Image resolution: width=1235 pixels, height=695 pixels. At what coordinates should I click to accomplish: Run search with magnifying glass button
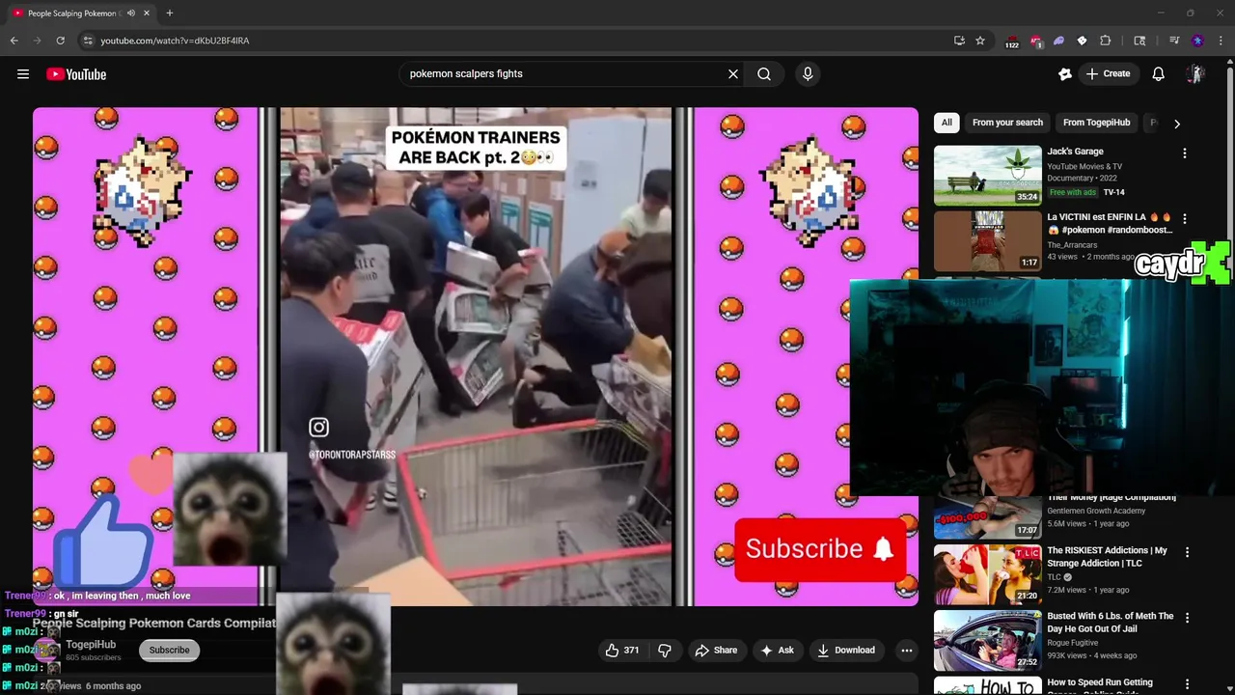(763, 73)
